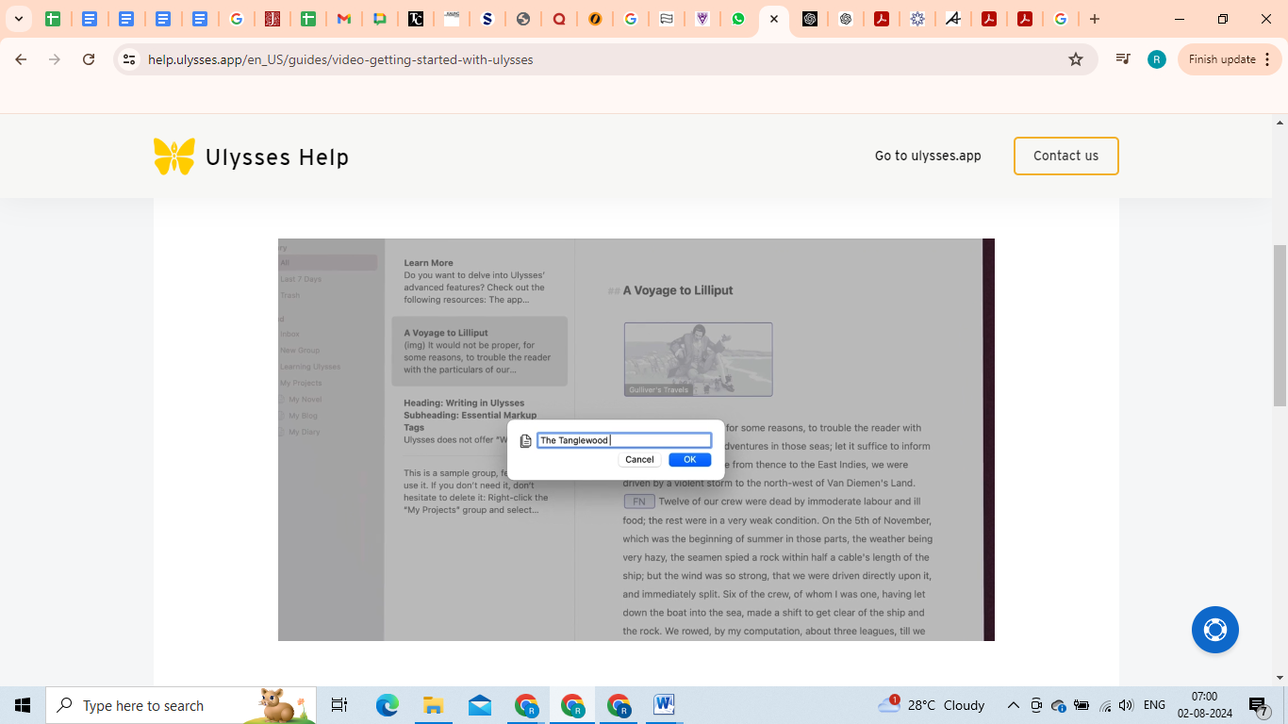
Task: Select My Novel in the sidebar
Action: point(305,399)
